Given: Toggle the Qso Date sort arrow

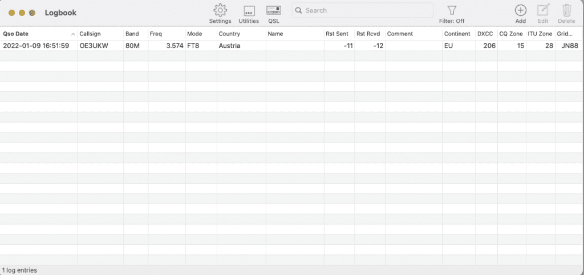Looking at the screenshot, I should click(x=73, y=34).
